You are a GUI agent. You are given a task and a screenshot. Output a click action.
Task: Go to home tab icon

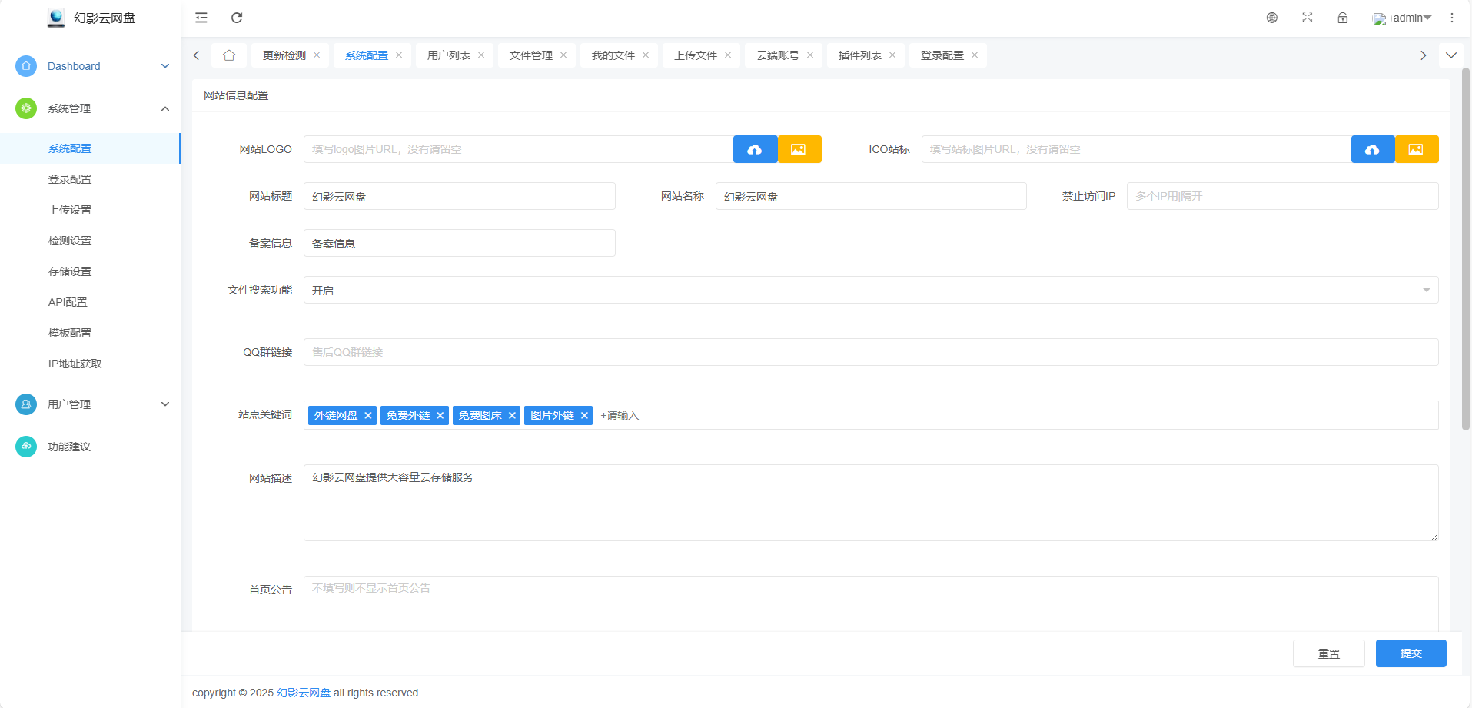tap(229, 55)
